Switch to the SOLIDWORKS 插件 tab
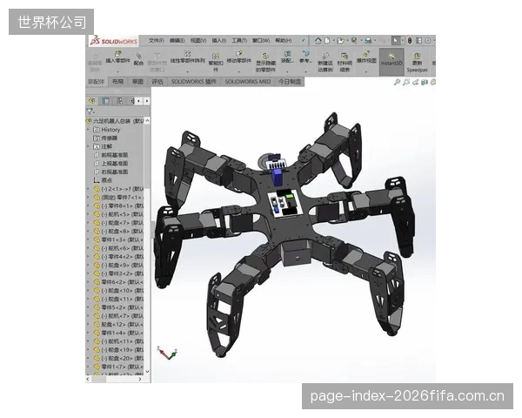 pyautogui.click(x=194, y=82)
